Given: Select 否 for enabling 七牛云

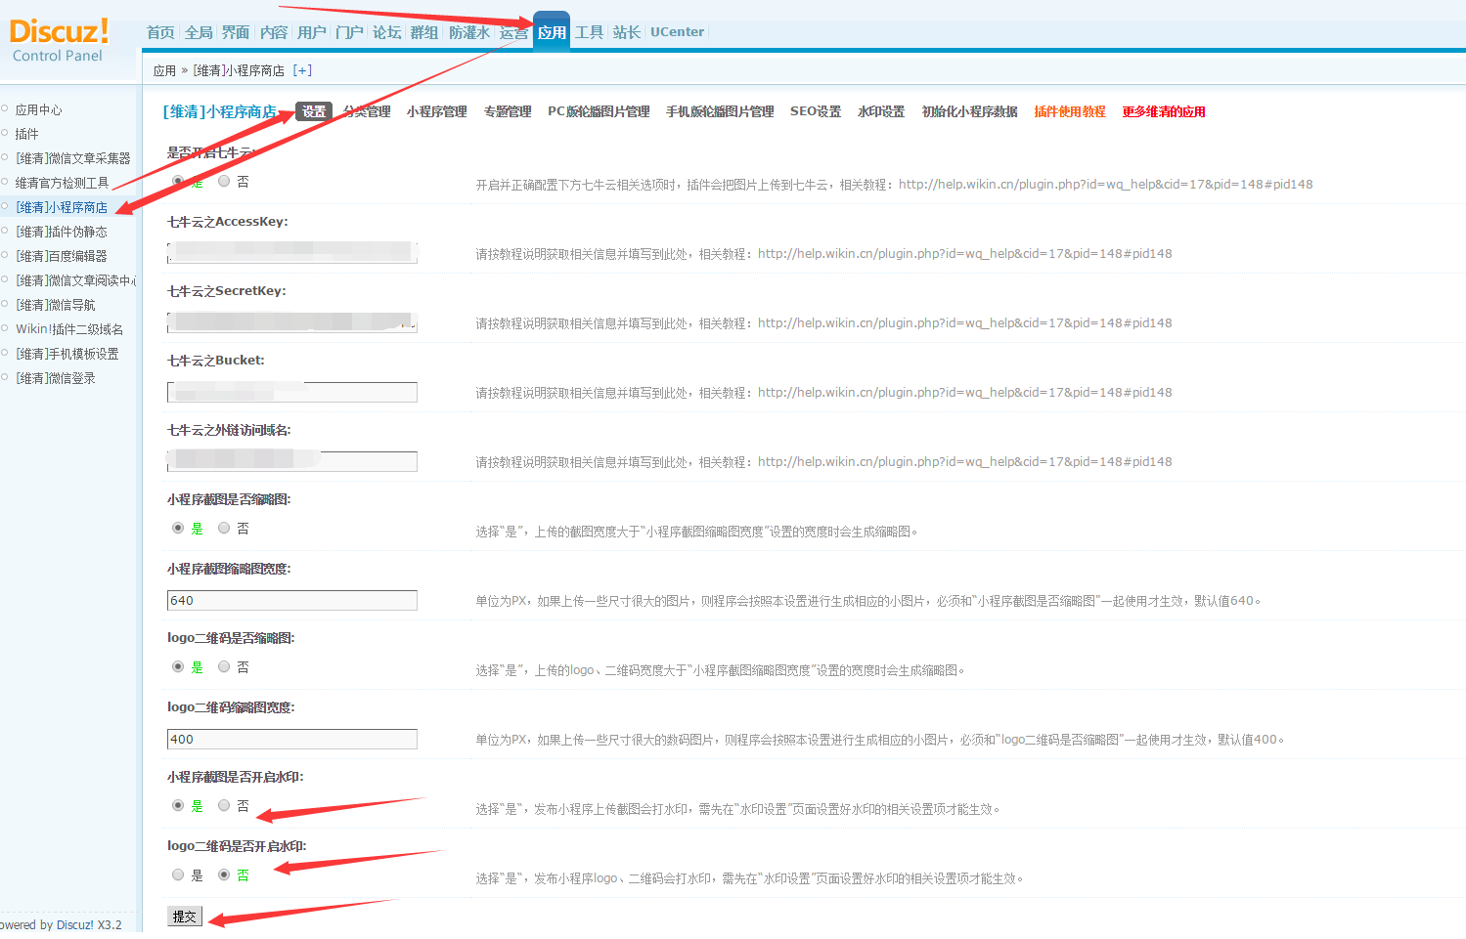Looking at the screenshot, I should (x=224, y=181).
